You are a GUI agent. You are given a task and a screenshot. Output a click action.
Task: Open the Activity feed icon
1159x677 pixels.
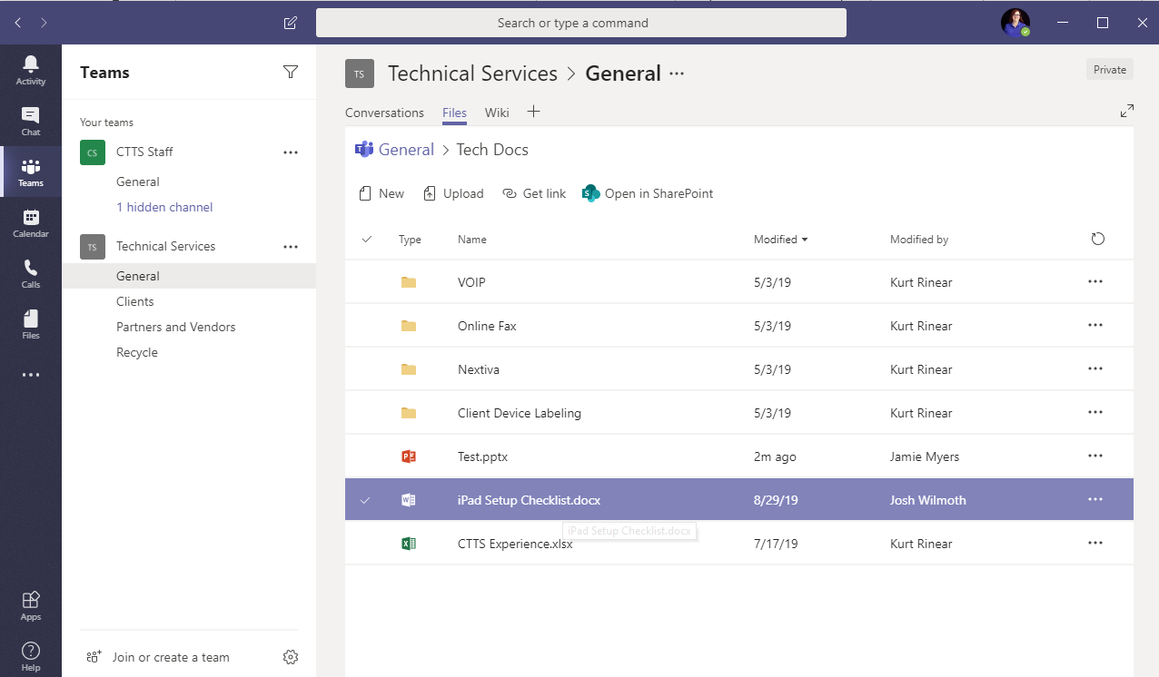pos(30,64)
